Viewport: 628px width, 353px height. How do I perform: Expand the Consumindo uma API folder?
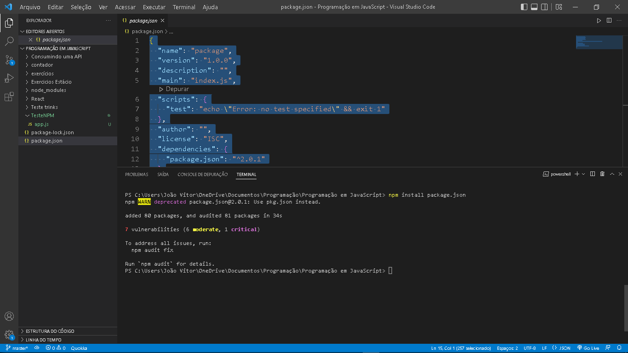68,57
